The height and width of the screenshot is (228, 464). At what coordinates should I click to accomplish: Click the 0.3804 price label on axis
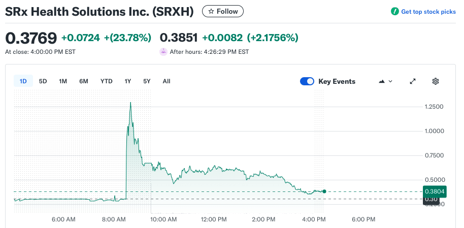[x=434, y=191]
